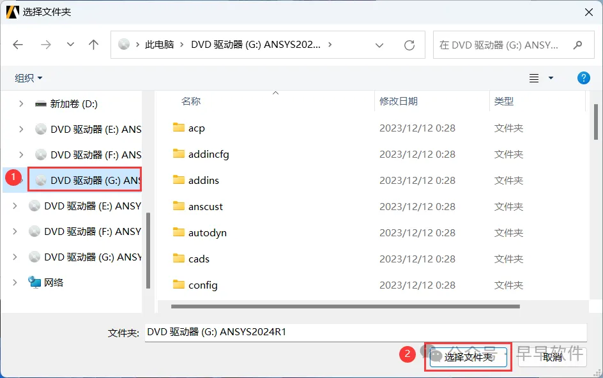Select the config folder icon
This screenshot has height=378, width=603.
178,284
